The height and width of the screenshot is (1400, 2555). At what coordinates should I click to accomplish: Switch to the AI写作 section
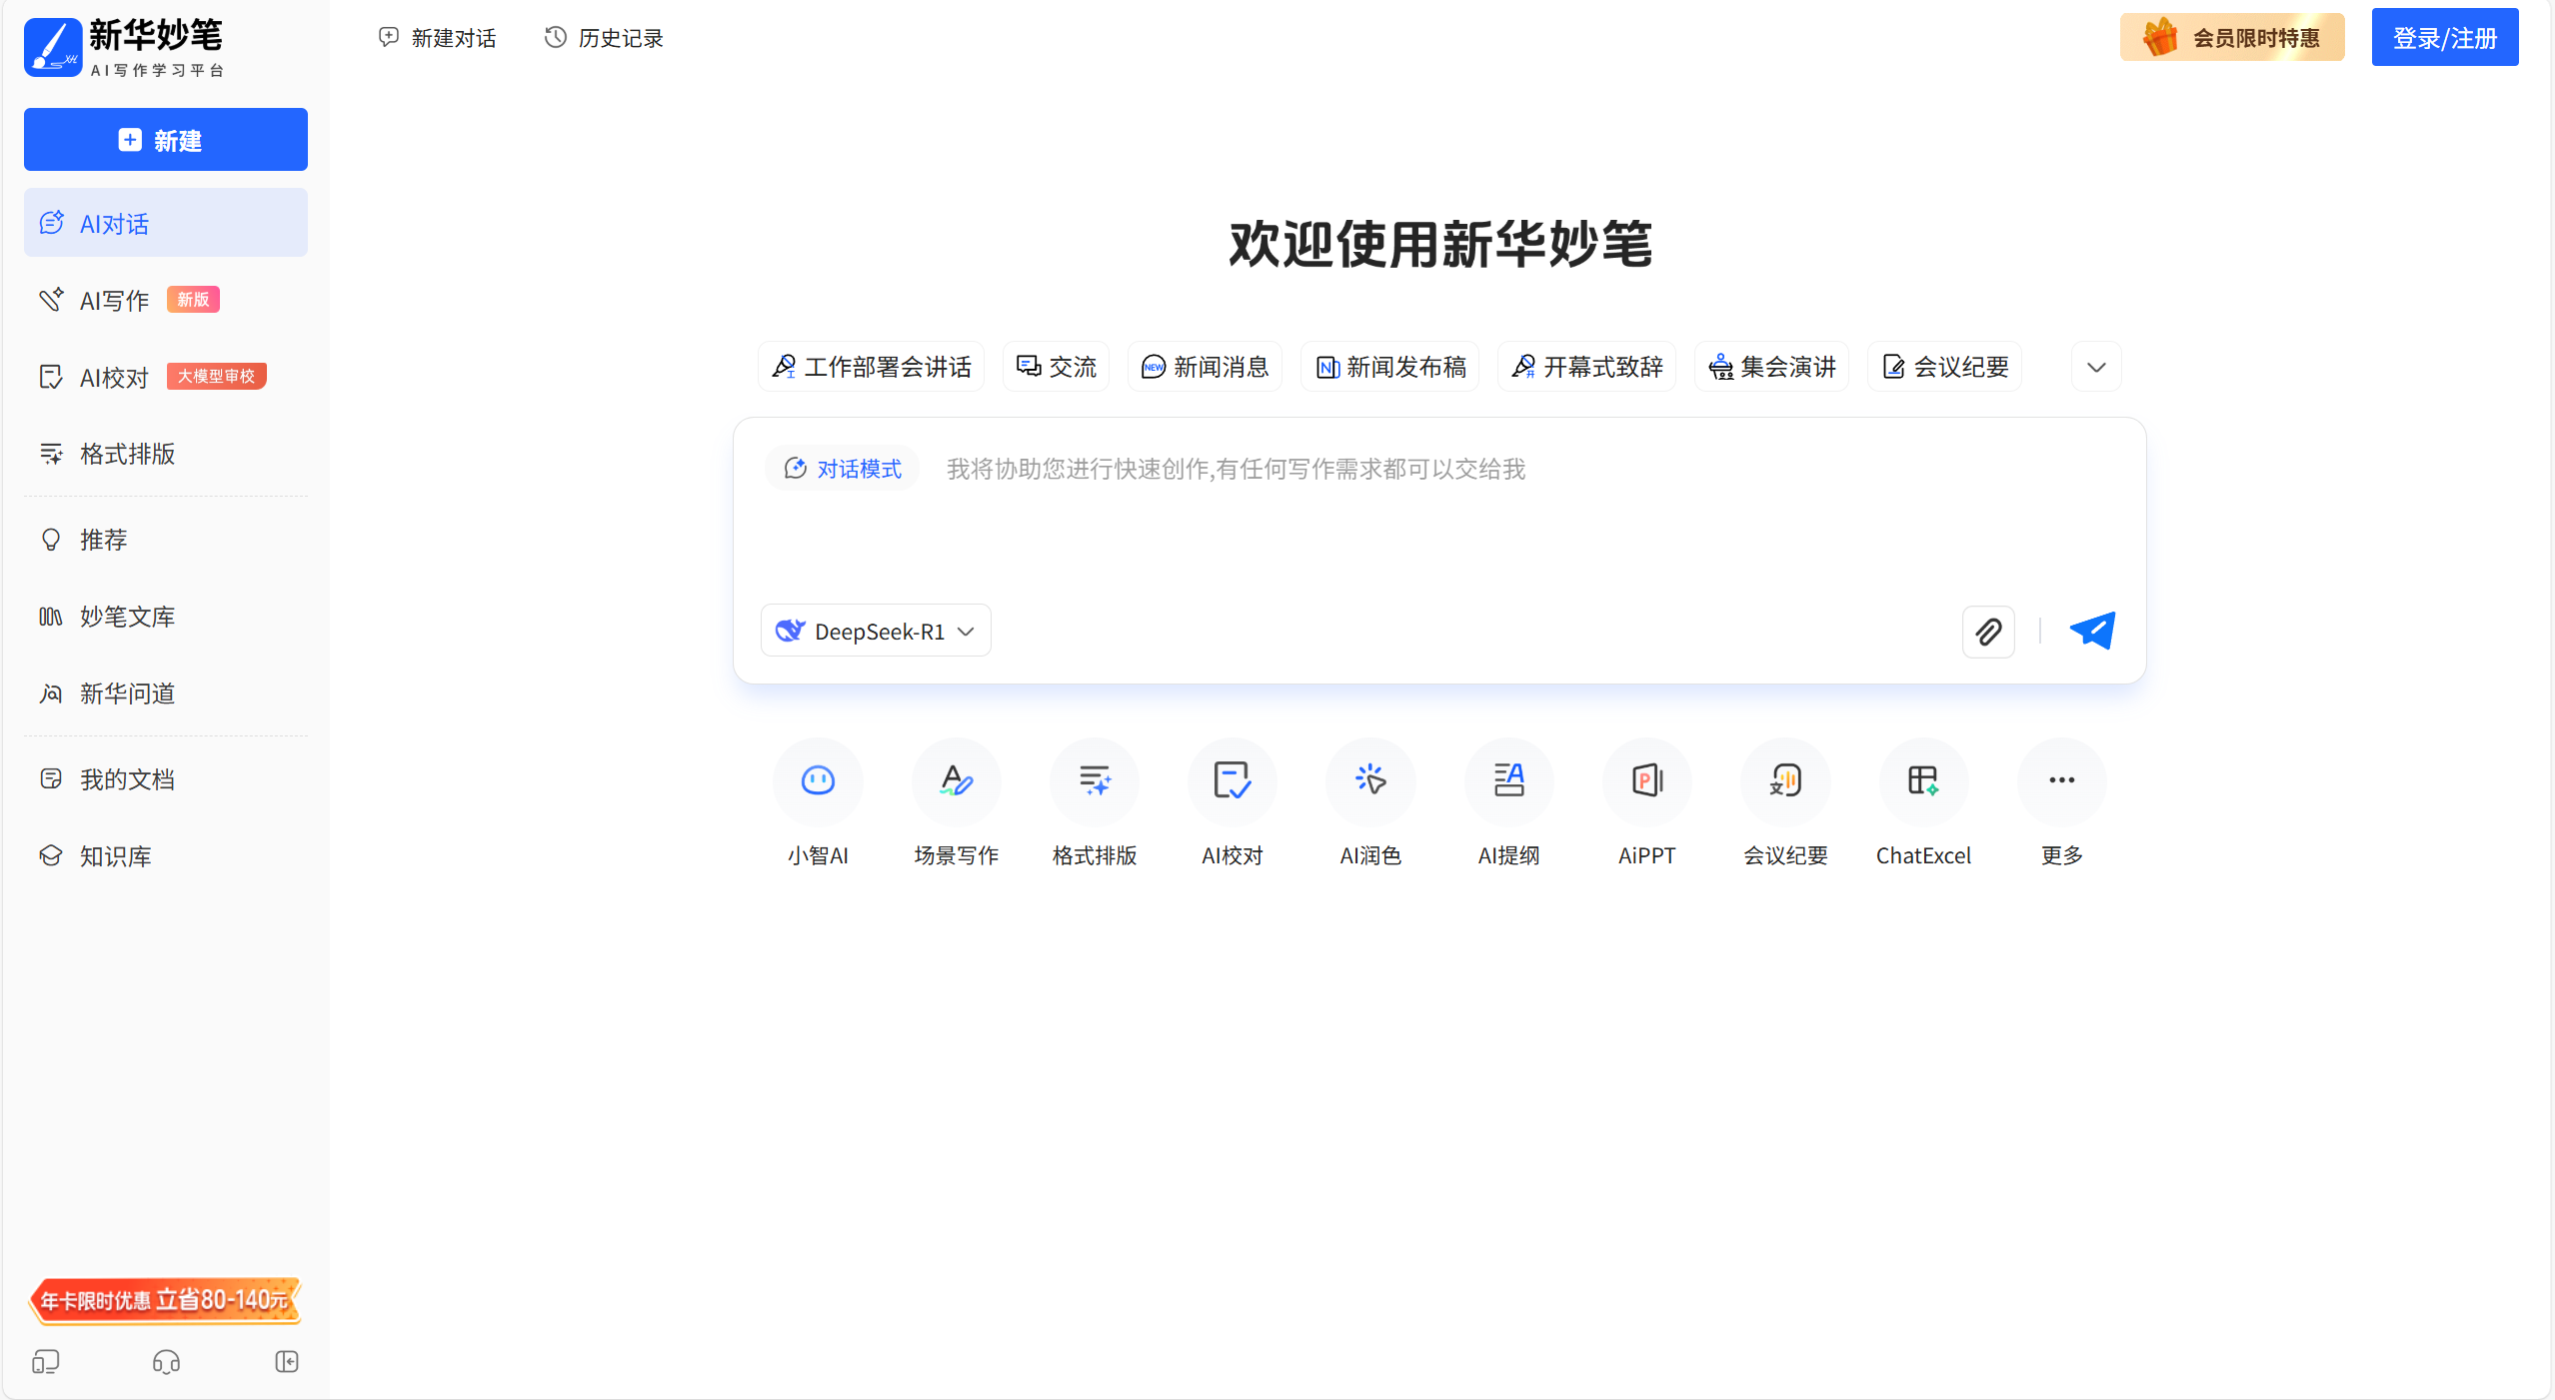pos(112,300)
